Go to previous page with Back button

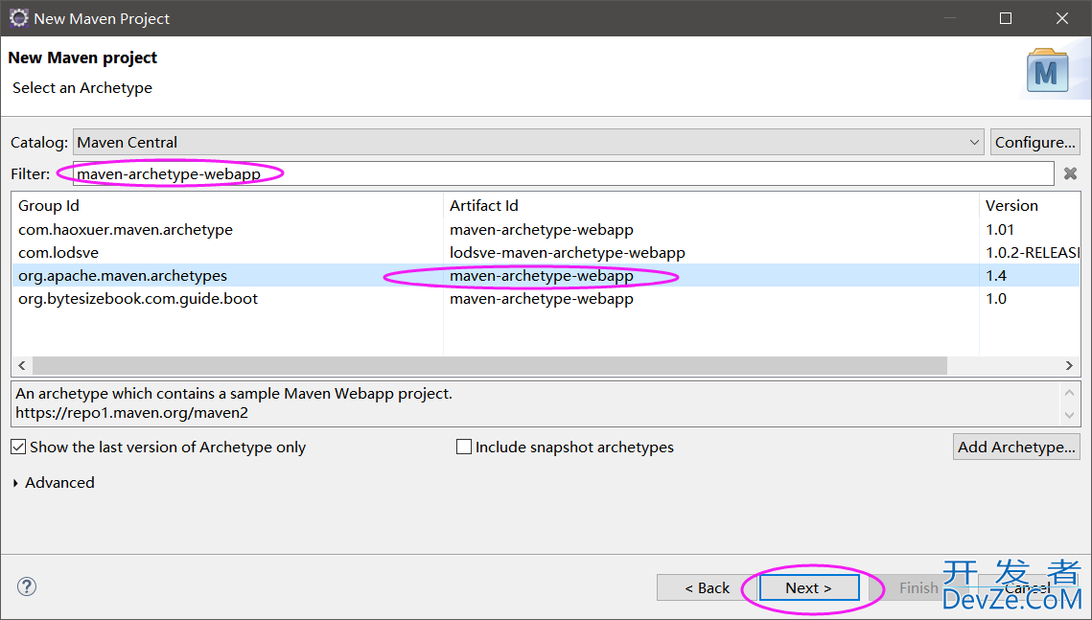707,588
